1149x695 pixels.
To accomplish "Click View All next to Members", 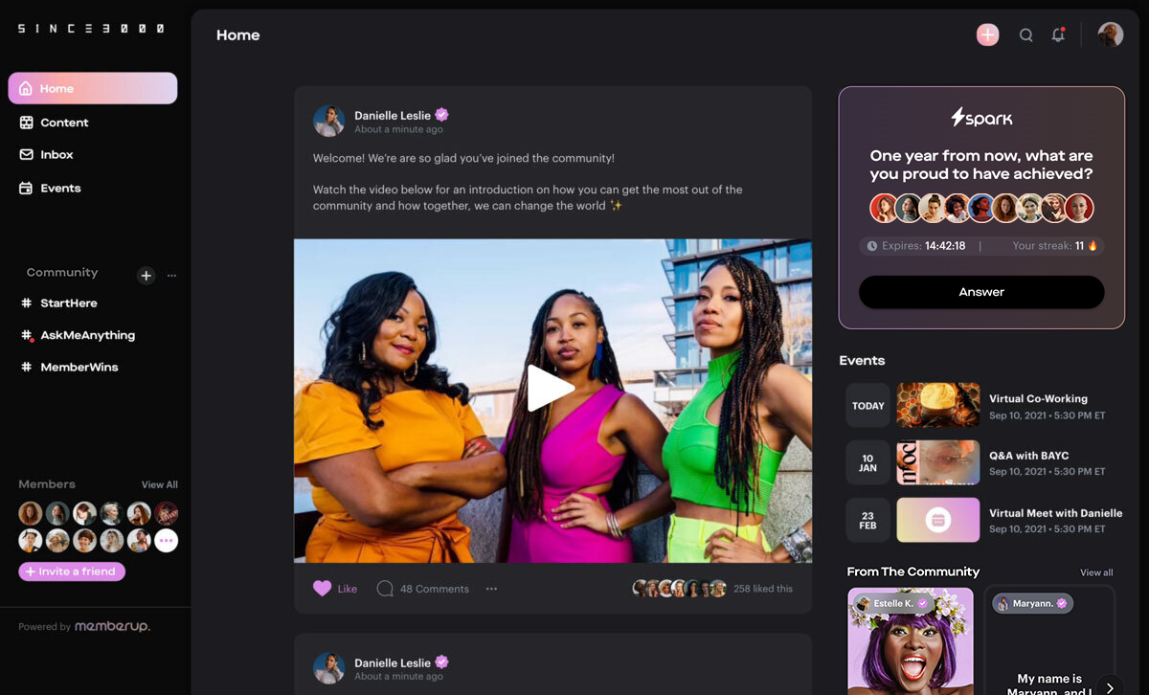I will (160, 484).
